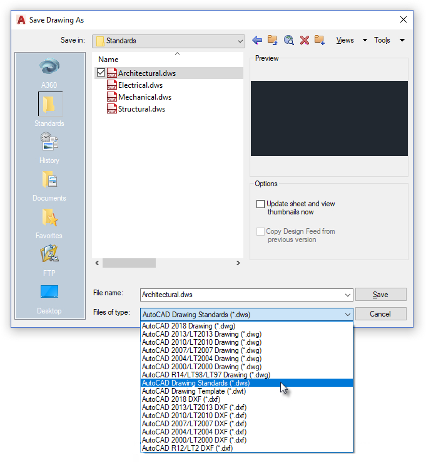Create a new folder
426x462 pixels.
pyautogui.click(x=319, y=40)
